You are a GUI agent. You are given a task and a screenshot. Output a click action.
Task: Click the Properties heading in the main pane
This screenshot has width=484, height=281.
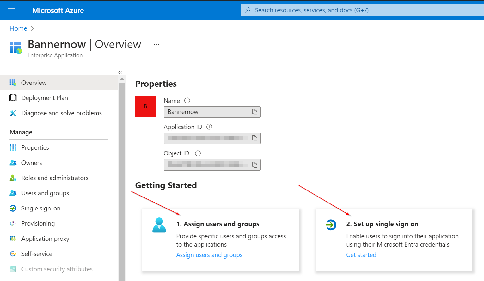156,84
